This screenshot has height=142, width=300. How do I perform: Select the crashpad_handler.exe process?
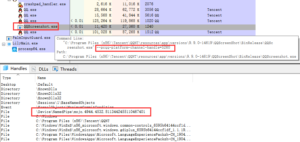[x=45, y=4]
